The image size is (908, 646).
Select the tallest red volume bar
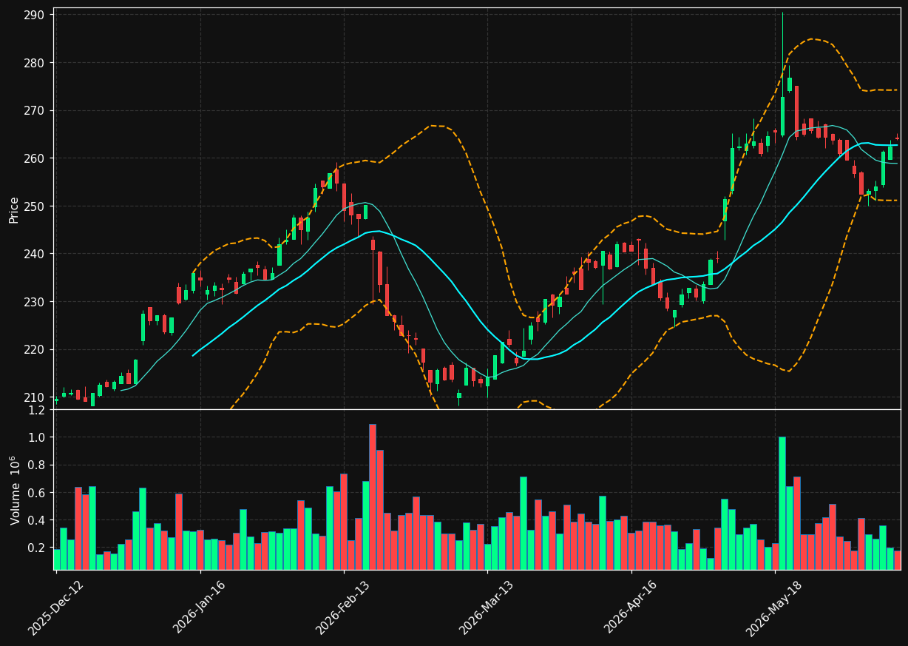(x=372, y=497)
